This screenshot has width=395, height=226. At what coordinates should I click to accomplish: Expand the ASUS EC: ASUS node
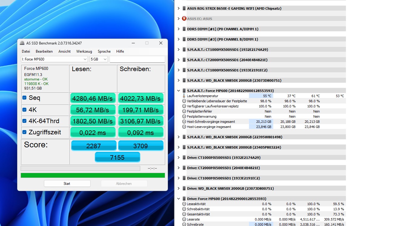pyautogui.click(x=178, y=19)
